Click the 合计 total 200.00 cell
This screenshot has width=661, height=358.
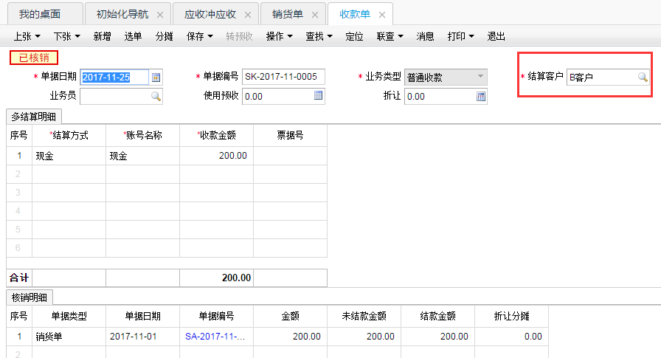pos(216,278)
